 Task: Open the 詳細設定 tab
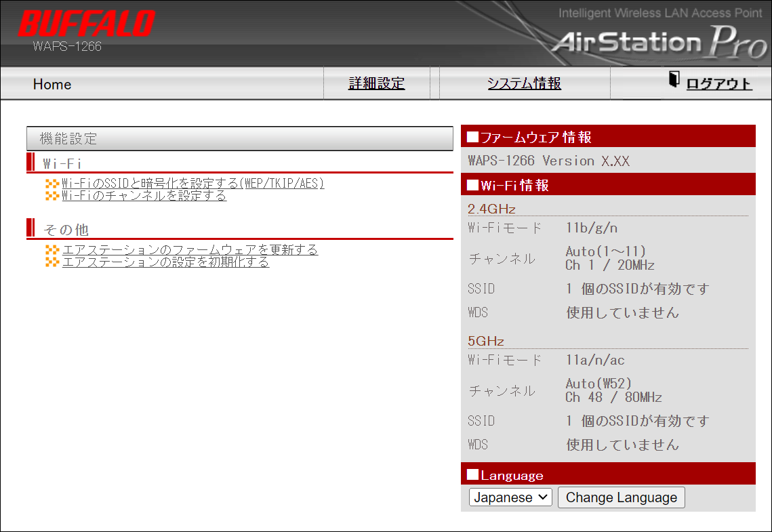pos(376,83)
